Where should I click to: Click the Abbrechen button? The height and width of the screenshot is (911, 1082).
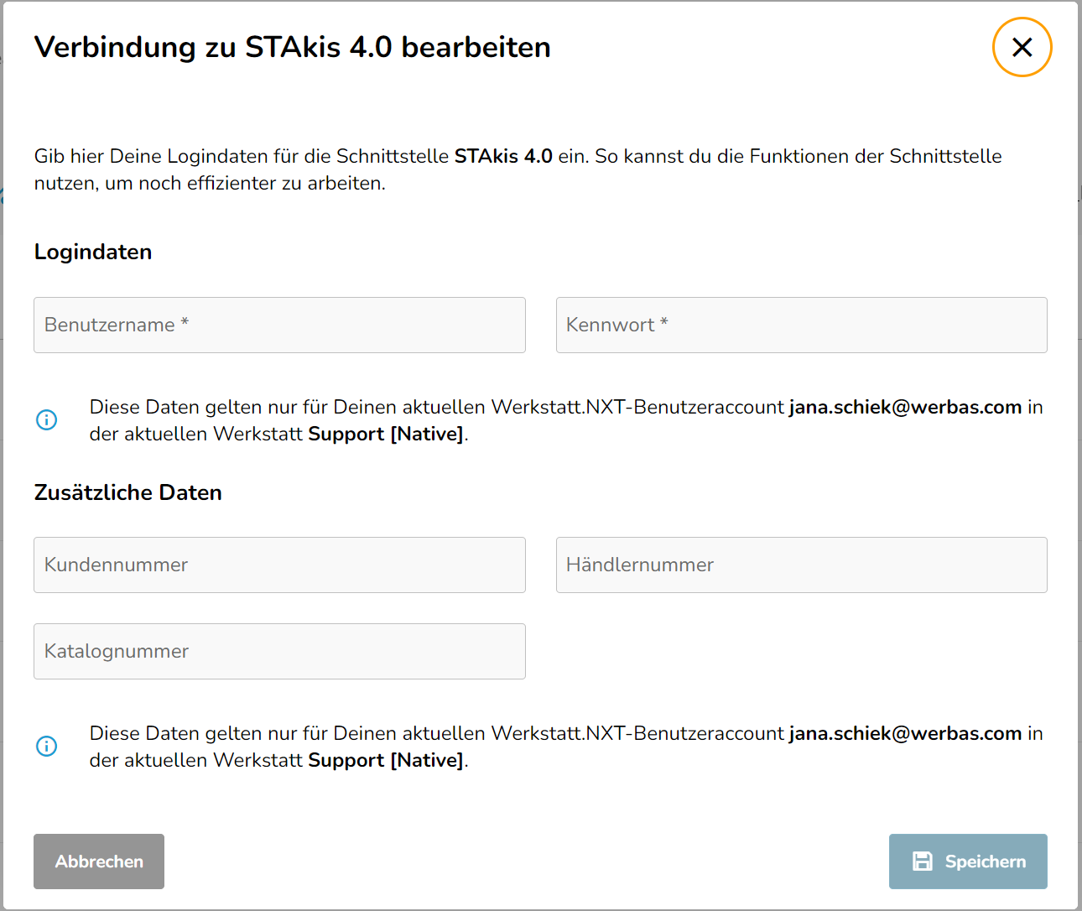[x=99, y=862]
